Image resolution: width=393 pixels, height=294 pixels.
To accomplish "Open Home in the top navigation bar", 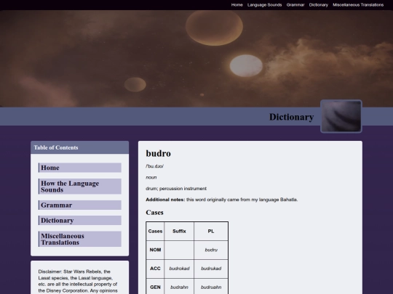I will point(237,5).
